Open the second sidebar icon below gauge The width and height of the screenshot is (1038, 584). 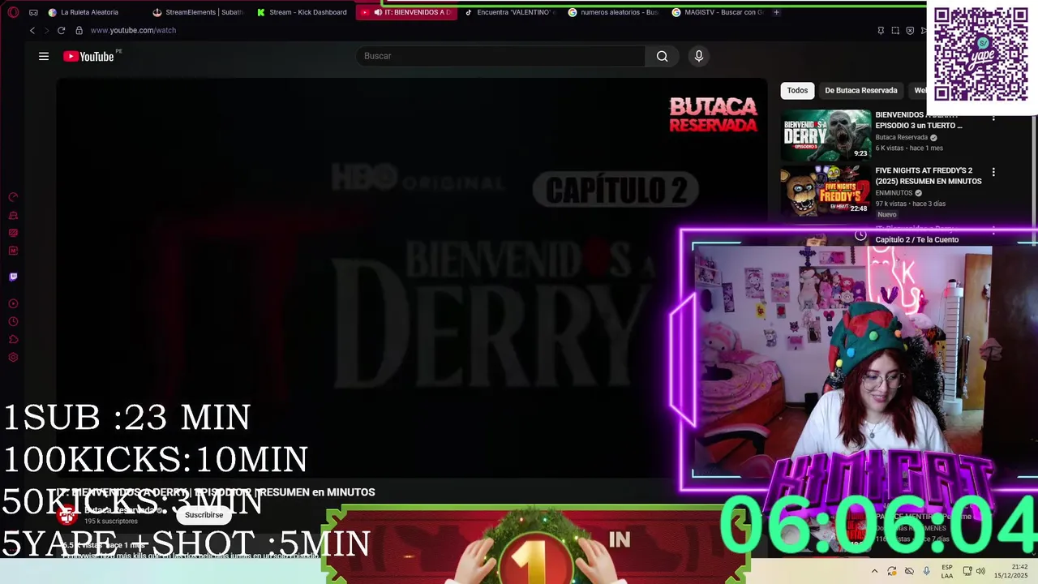pos(13,216)
